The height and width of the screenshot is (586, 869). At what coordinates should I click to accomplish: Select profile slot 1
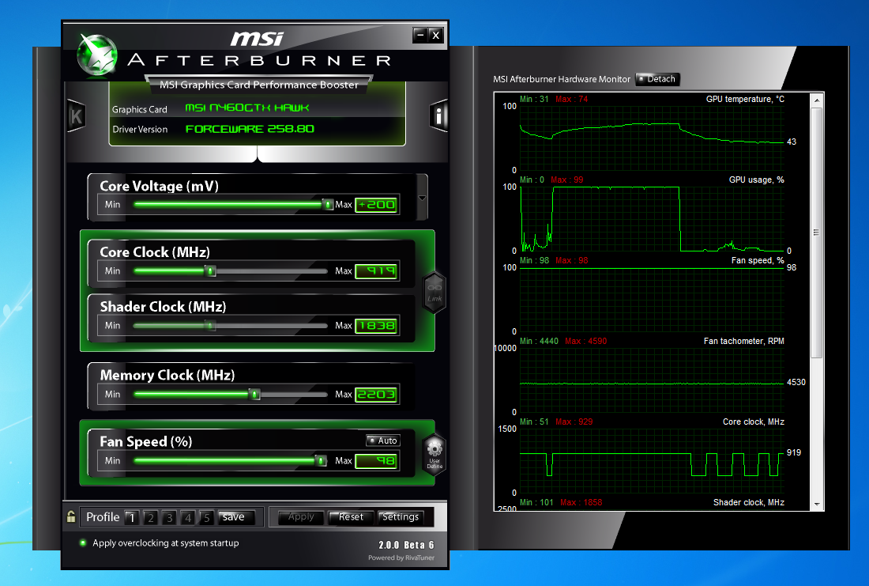(131, 517)
